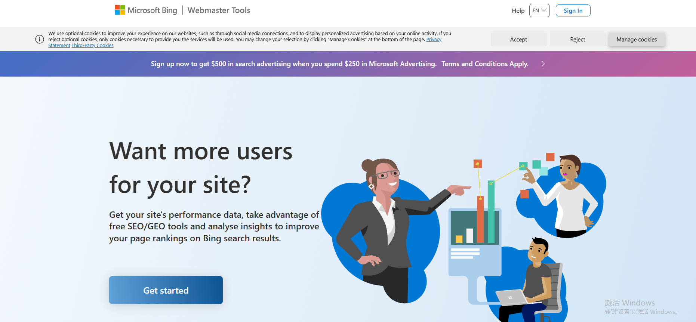Screen dimensions: 696x322
Task: Click the Microsoft Bing wordmark
Action: tap(152, 10)
